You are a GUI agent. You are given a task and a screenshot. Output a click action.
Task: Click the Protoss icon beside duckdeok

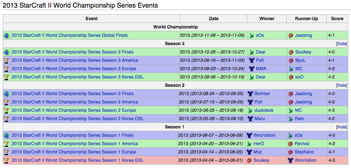[x=251, y=110]
